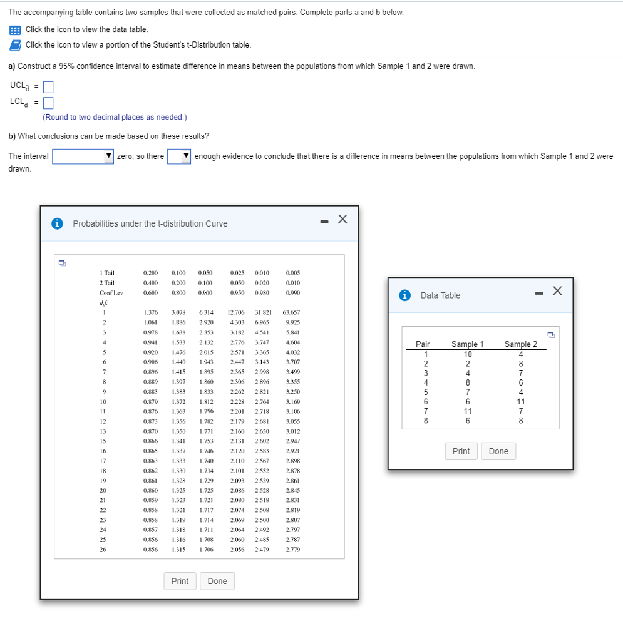Click the info icon in t-distribution dialog
Viewport: 623px width, 641px height.
pos(57,223)
